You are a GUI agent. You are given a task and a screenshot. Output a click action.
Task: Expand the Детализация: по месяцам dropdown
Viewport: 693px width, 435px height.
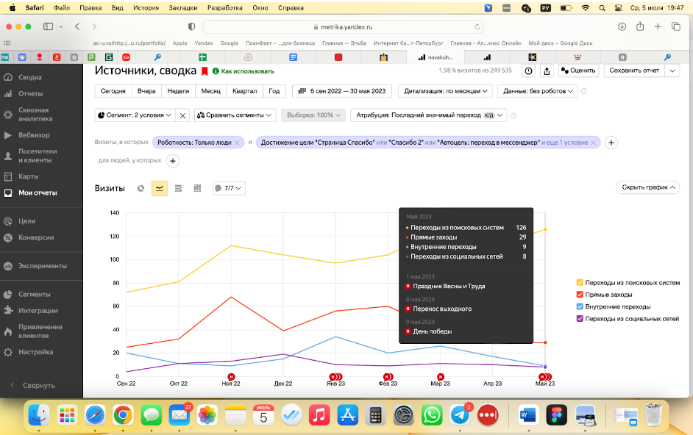pyautogui.click(x=444, y=91)
